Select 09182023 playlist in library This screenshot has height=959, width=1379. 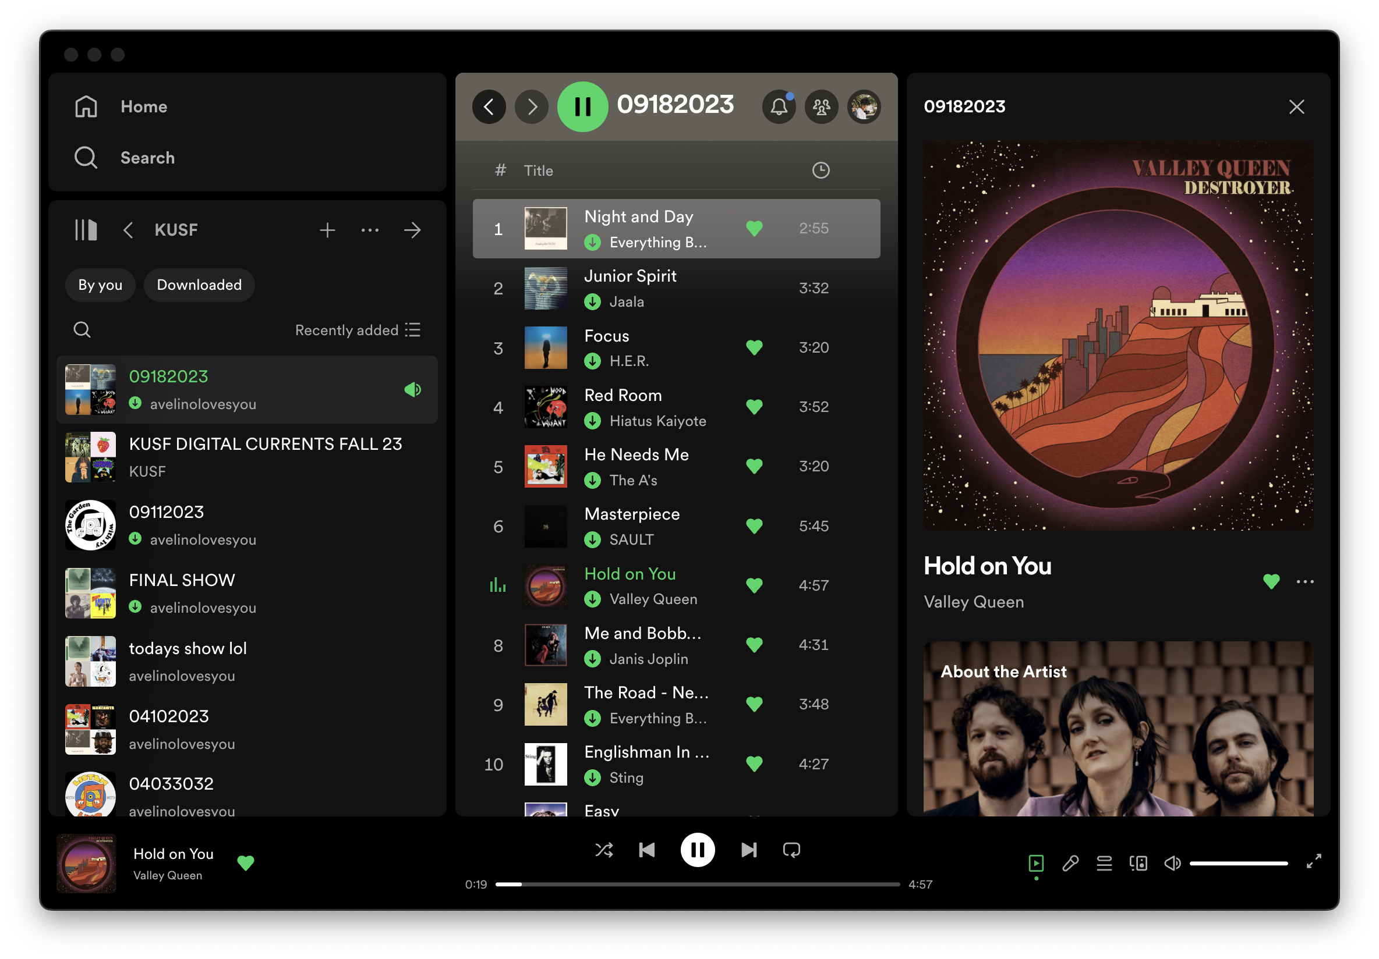247,389
